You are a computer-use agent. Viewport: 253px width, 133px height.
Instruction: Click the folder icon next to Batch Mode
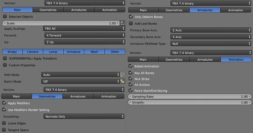tap(122, 81)
